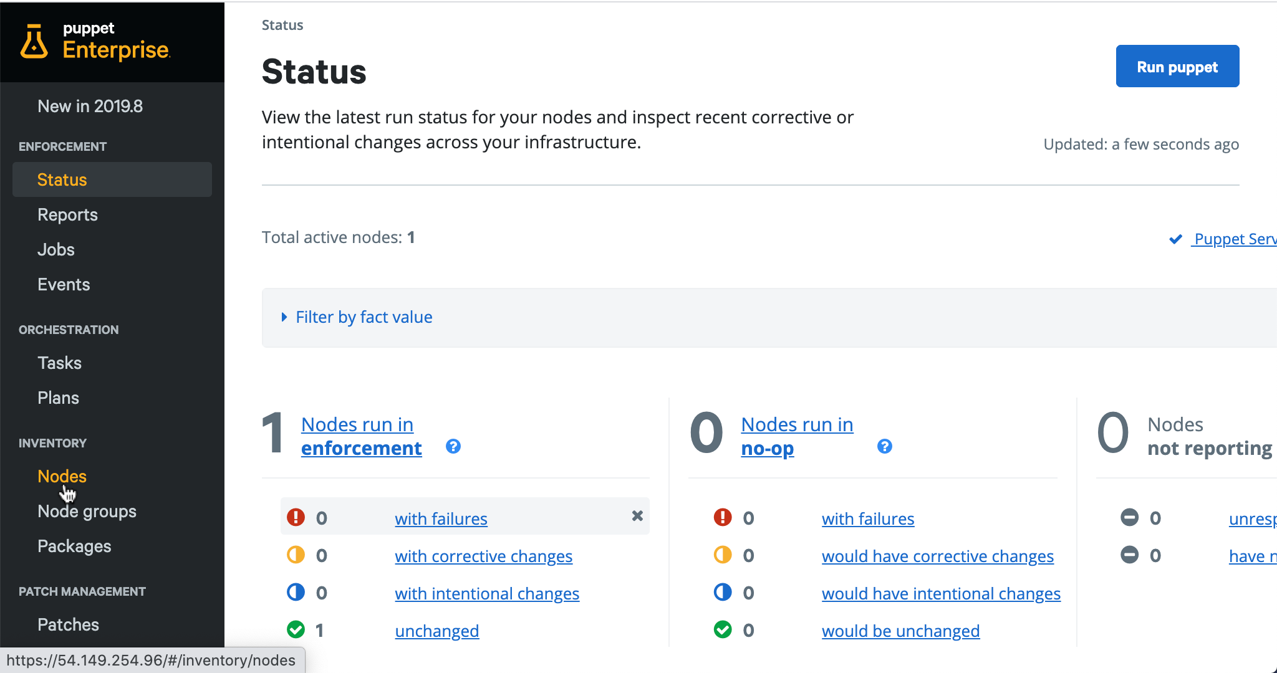The width and height of the screenshot is (1277, 673).
Task: Open Plans under Orchestration
Action: pyautogui.click(x=58, y=398)
